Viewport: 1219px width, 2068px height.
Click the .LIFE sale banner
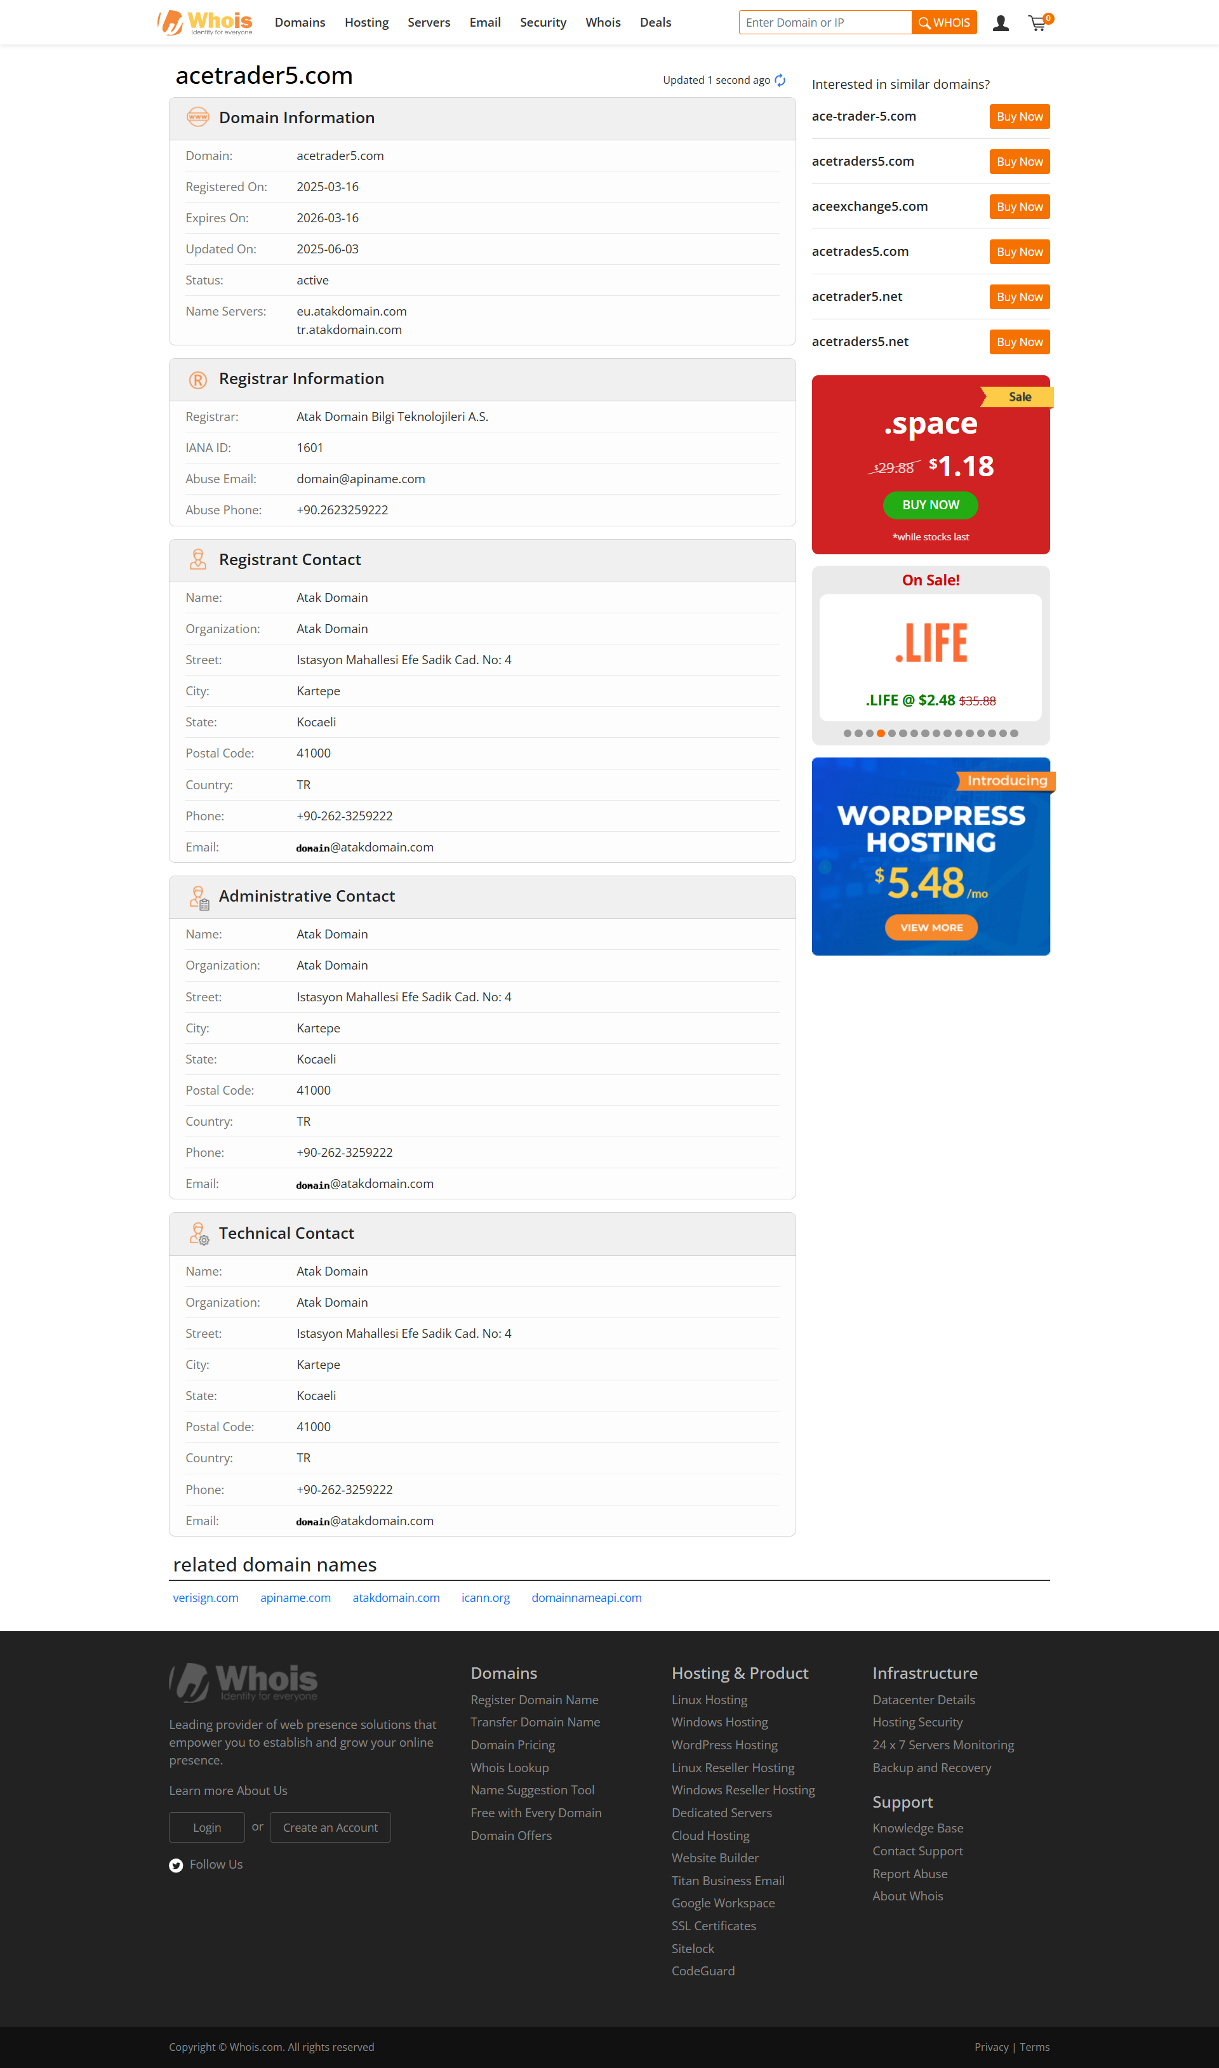click(x=930, y=657)
